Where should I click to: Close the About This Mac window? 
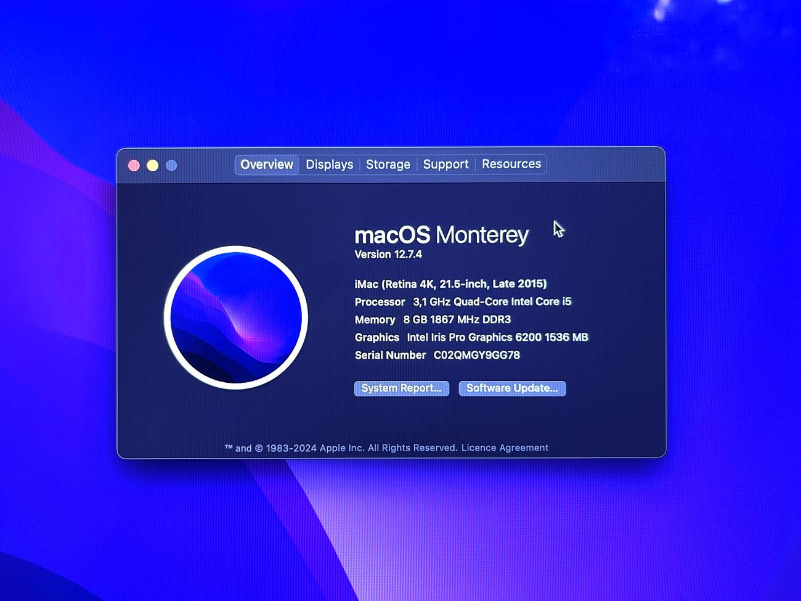(x=134, y=165)
